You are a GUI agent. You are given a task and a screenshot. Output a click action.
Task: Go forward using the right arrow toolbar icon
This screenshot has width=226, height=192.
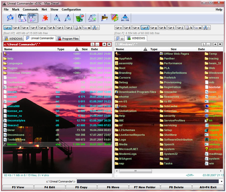68,18
